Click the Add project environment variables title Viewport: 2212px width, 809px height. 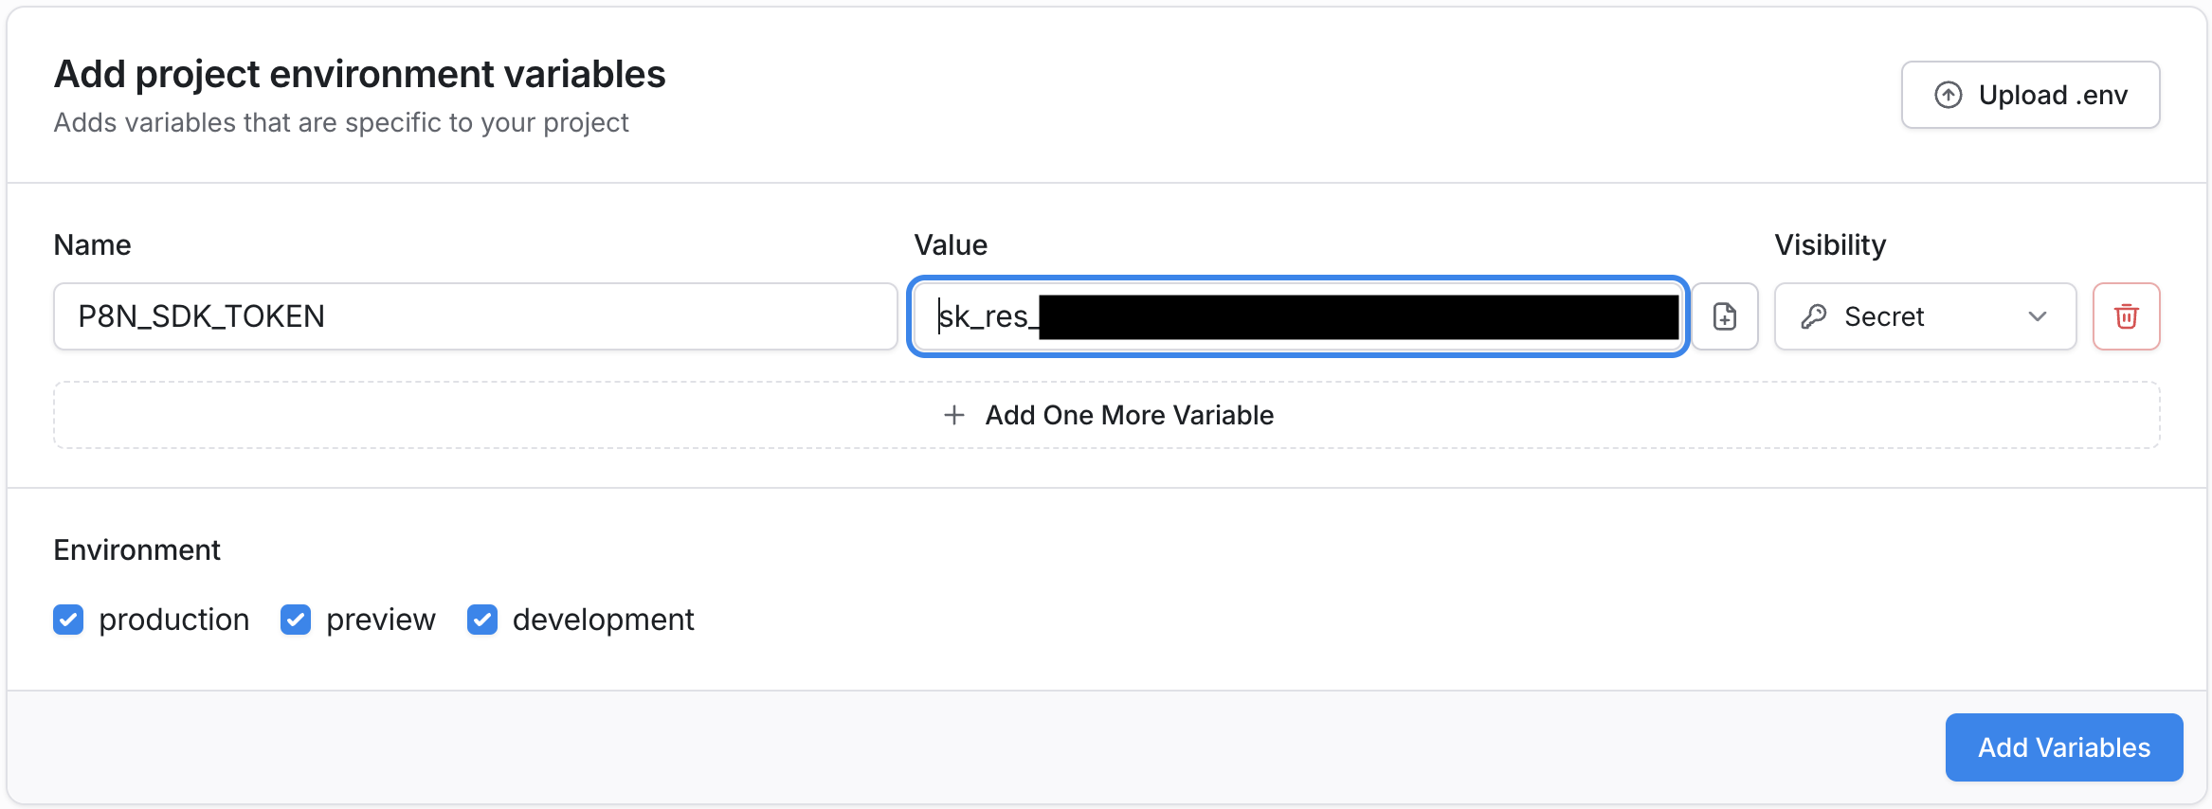[x=360, y=74]
